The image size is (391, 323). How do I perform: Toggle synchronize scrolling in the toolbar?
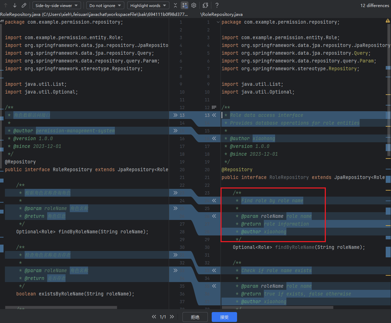pyautogui.click(x=185, y=5)
